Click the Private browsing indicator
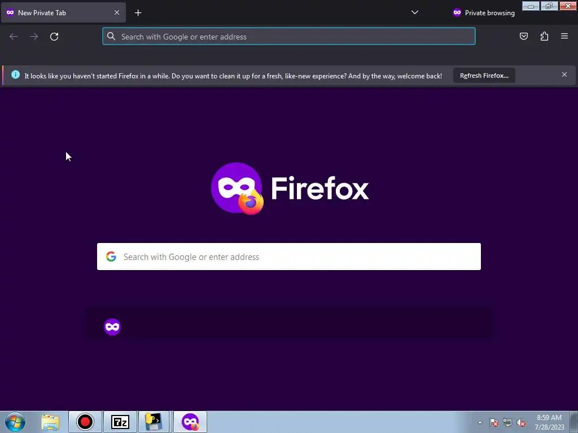The height and width of the screenshot is (433, 578). (x=483, y=13)
